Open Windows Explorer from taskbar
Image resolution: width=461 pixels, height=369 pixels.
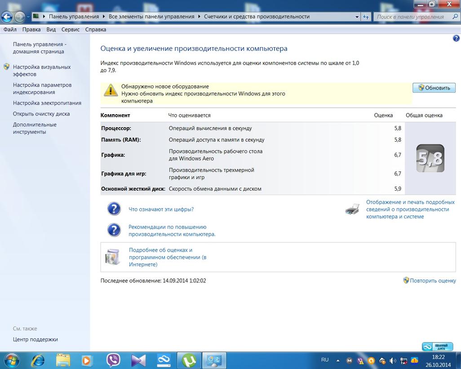coord(63,360)
